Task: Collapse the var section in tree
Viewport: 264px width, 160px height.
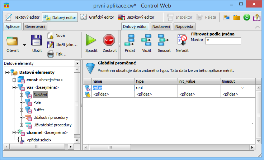Action: point(14,87)
